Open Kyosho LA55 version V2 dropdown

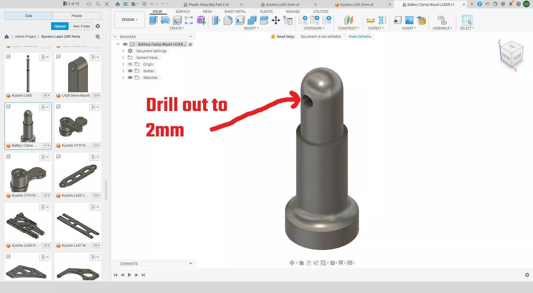pyautogui.click(x=46, y=96)
